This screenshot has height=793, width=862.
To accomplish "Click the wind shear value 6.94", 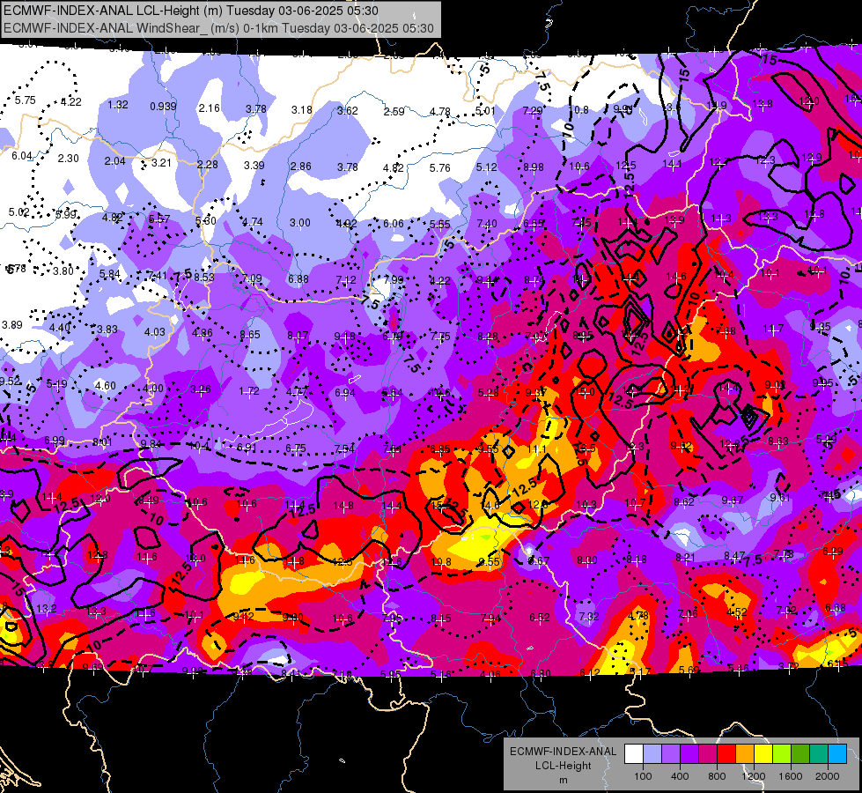I will coord(344,392).
